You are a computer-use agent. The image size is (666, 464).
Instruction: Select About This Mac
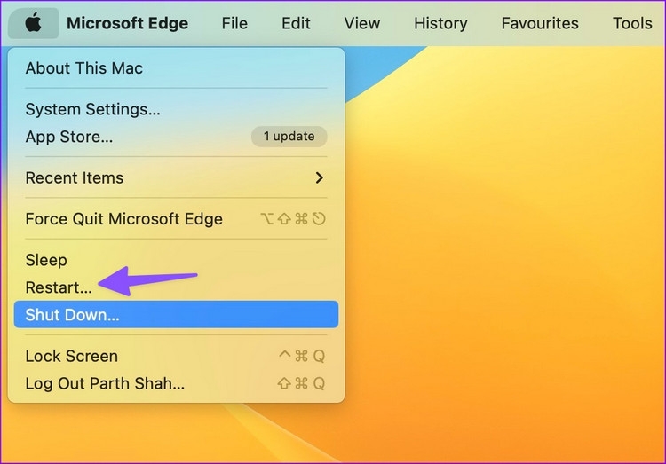177,68
